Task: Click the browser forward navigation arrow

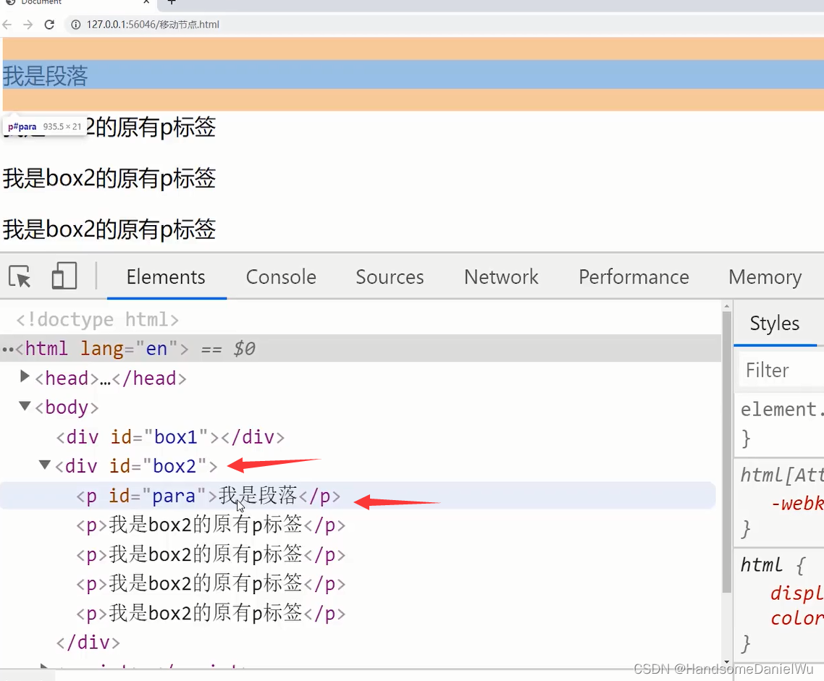Action: [x=28, y=24]
